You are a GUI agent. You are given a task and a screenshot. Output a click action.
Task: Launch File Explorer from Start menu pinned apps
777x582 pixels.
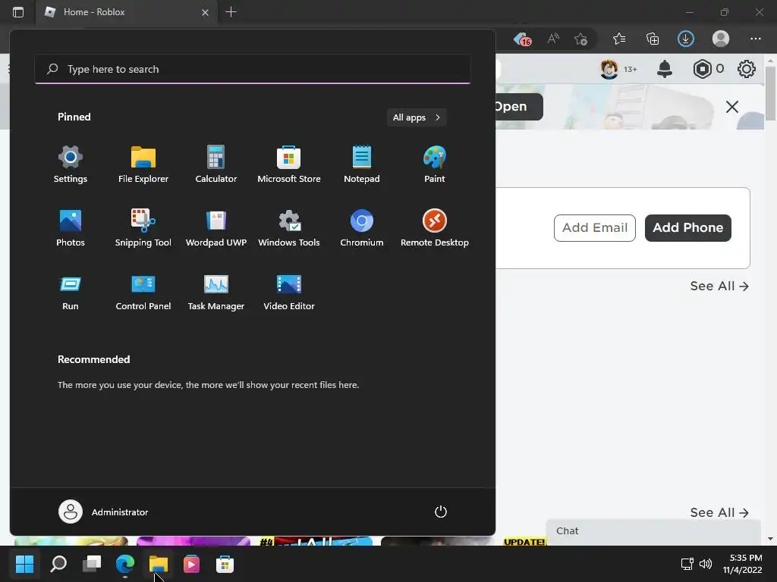(x=143, y=164)
